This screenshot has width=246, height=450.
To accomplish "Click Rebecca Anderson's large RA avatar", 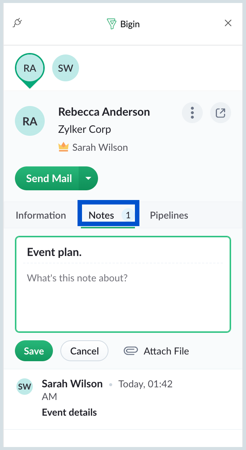I will (30, 121).
